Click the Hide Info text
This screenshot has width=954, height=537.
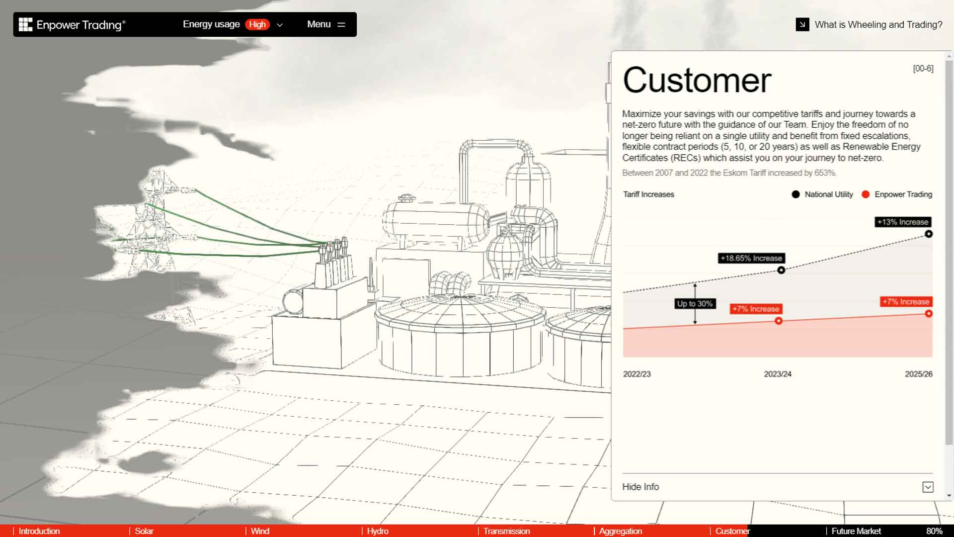pyautogui.click(x=640, y=487)
